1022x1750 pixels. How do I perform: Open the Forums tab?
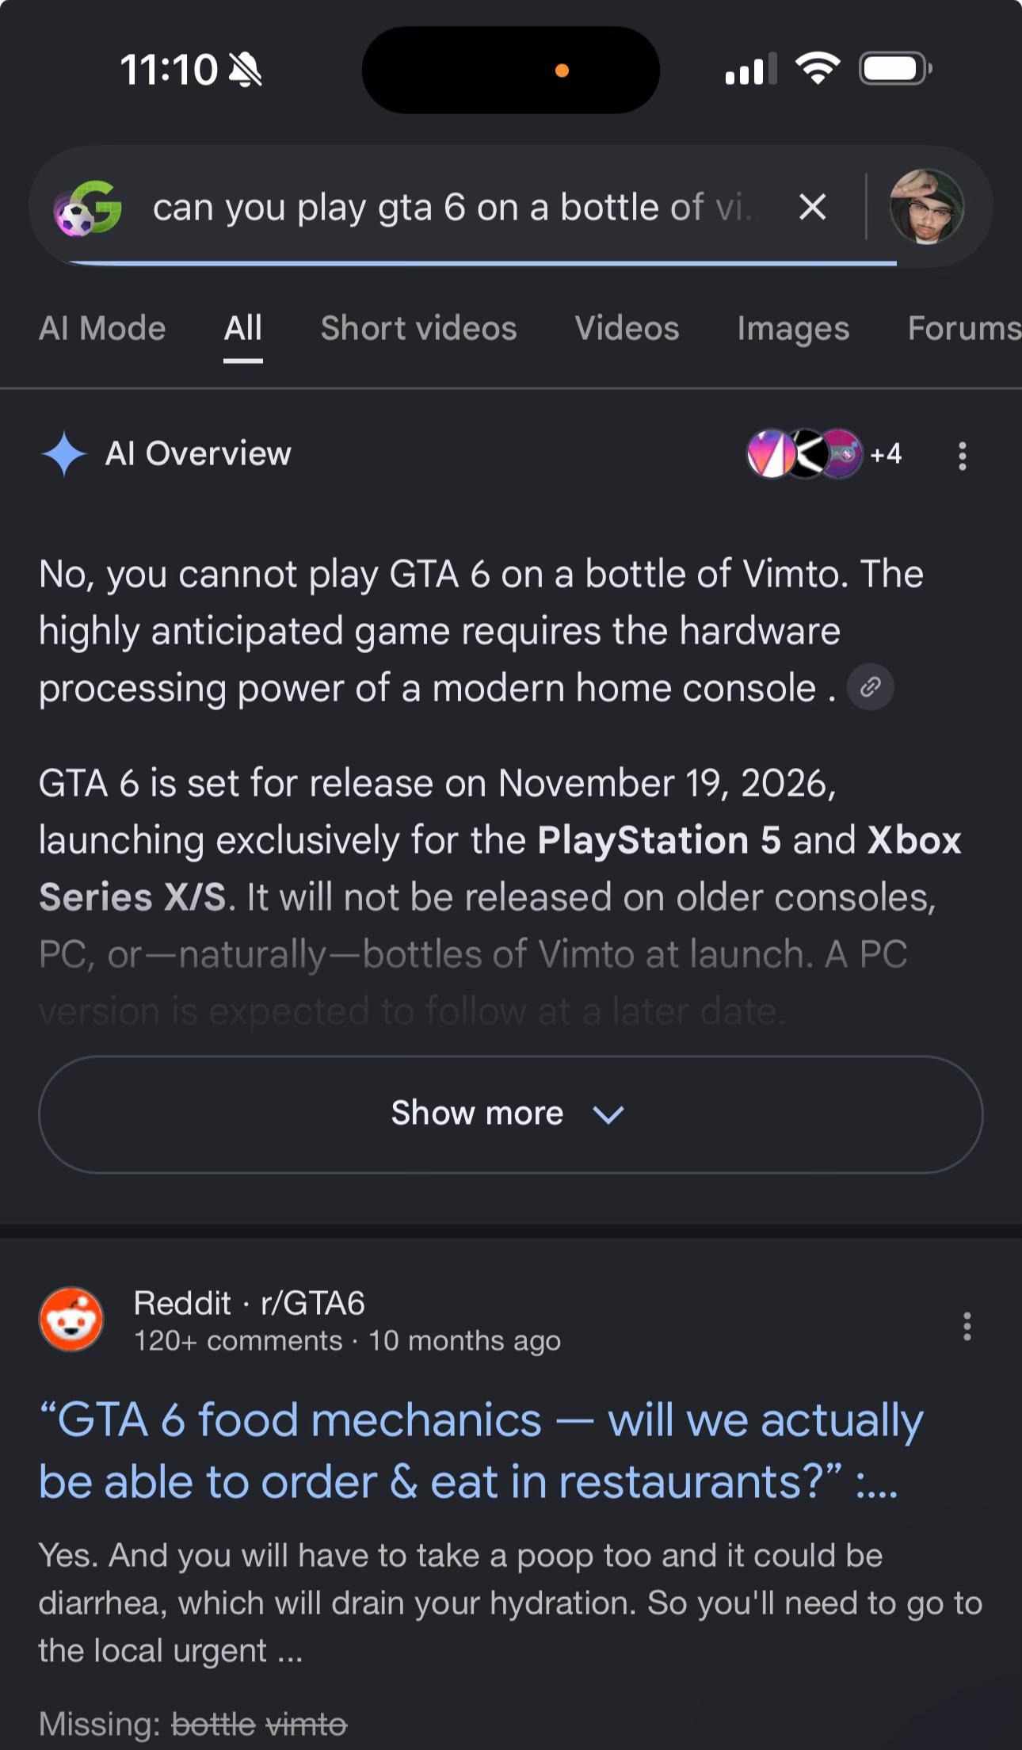(x=964, y=328)
